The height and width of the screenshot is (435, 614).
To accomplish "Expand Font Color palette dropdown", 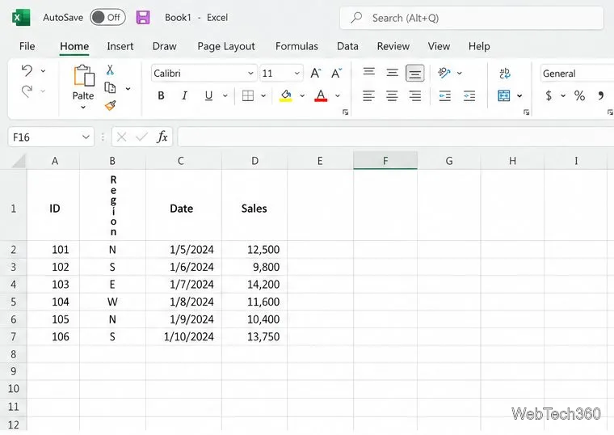I will 338,95.
